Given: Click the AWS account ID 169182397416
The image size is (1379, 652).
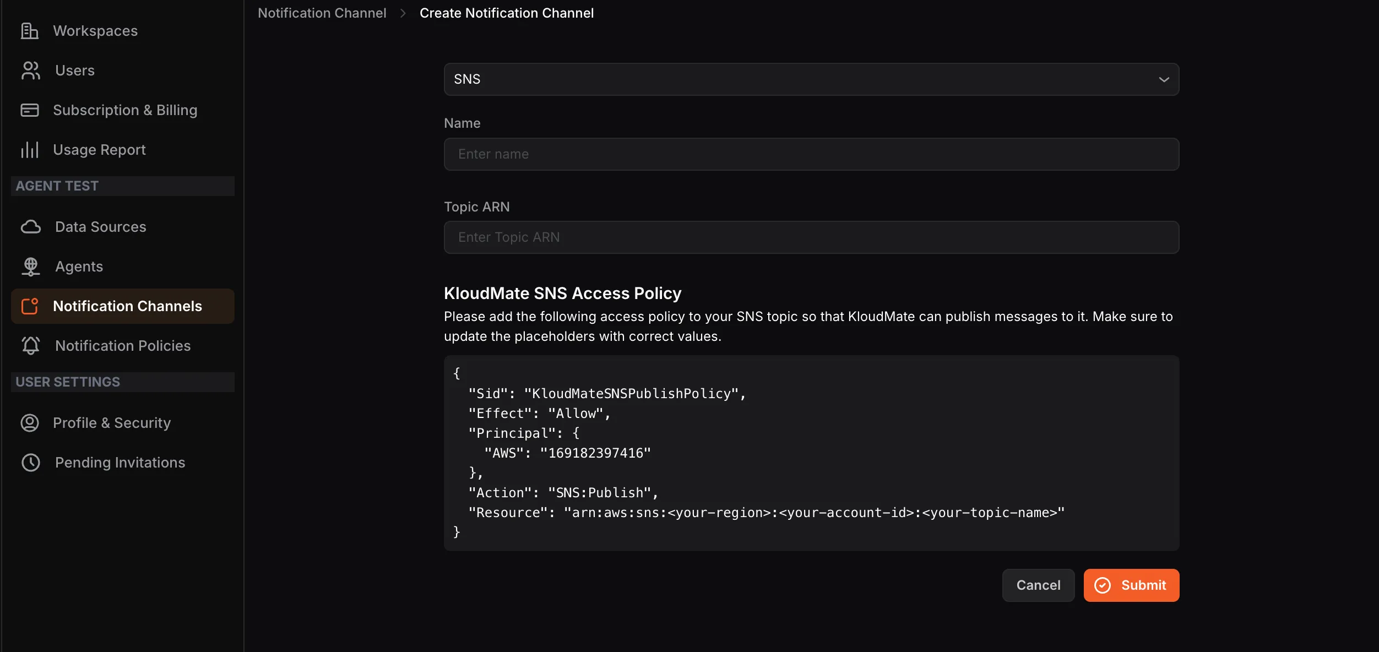Looking at the screenshot, I should tap(595, 453).
